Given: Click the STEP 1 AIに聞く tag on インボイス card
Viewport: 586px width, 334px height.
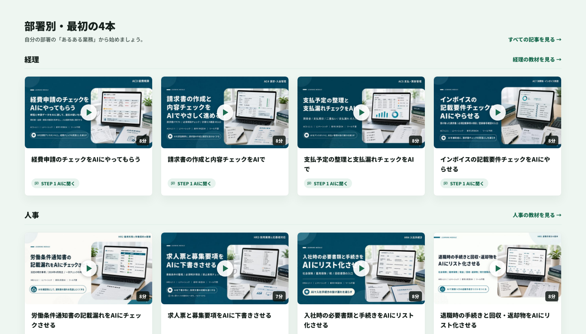Looking at the screenshot, I should pyautogui.click(x=464, y=183).
